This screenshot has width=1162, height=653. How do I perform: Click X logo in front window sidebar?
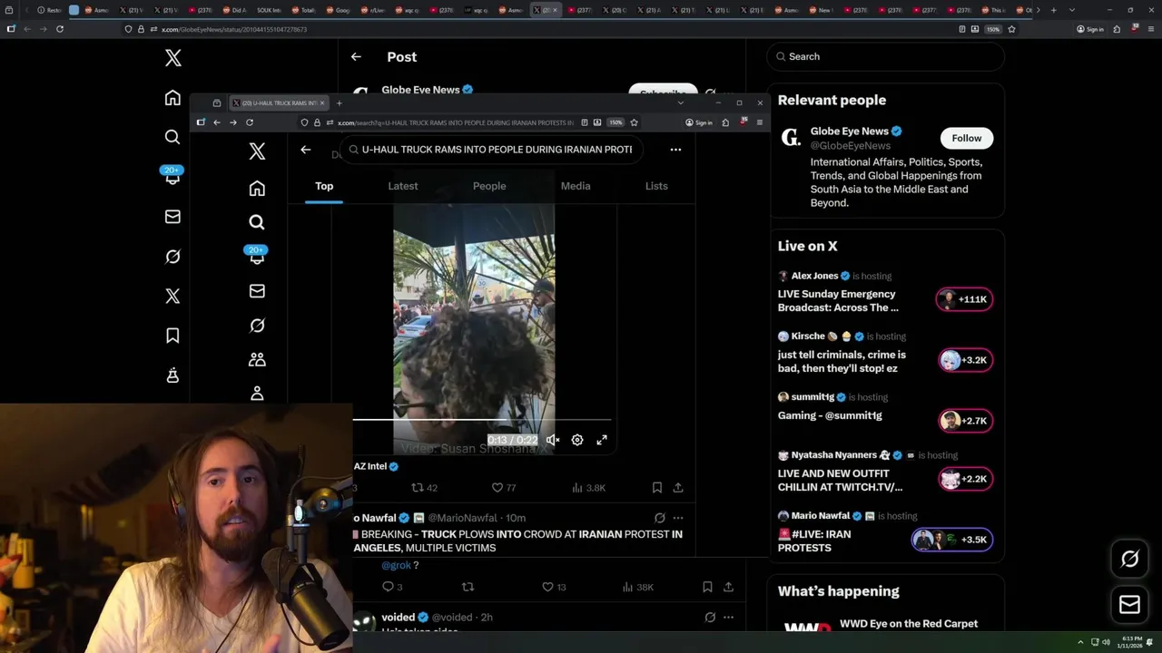(x=257, y=151)
